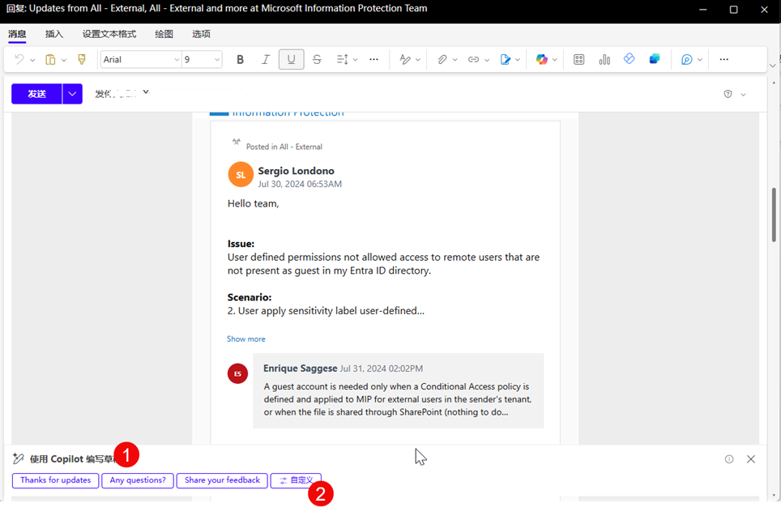Open the 选项 tab

(x=201, y=34)
